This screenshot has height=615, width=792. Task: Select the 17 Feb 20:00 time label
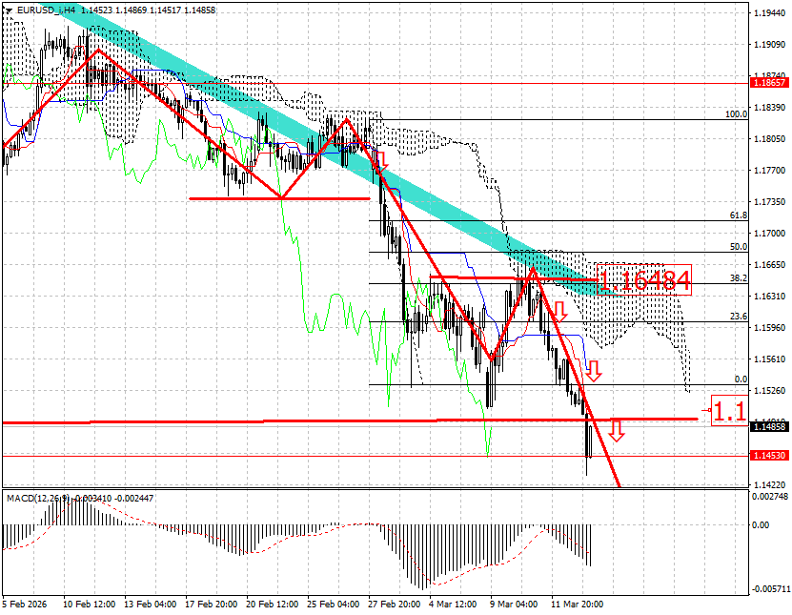click(x=212, y=605)
